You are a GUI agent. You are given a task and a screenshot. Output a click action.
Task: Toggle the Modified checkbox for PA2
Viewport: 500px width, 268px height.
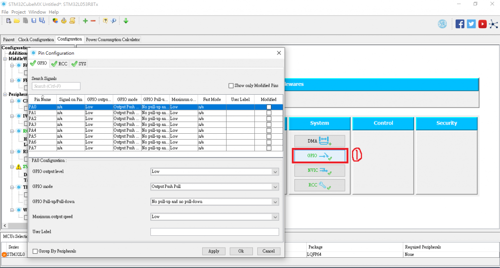click(x=269, y=119)
